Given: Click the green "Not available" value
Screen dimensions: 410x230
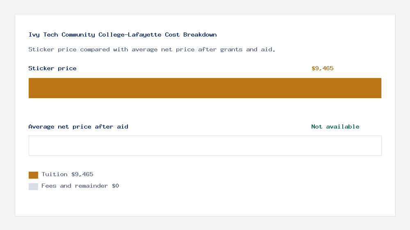Looking at the screenshot, I should 335,127.
